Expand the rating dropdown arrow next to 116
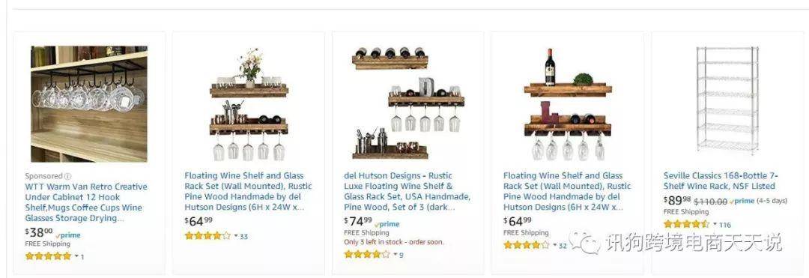Image resolution: width=809 pixels, height=278 pixels. pyautogui.click(x=715, y=224)
